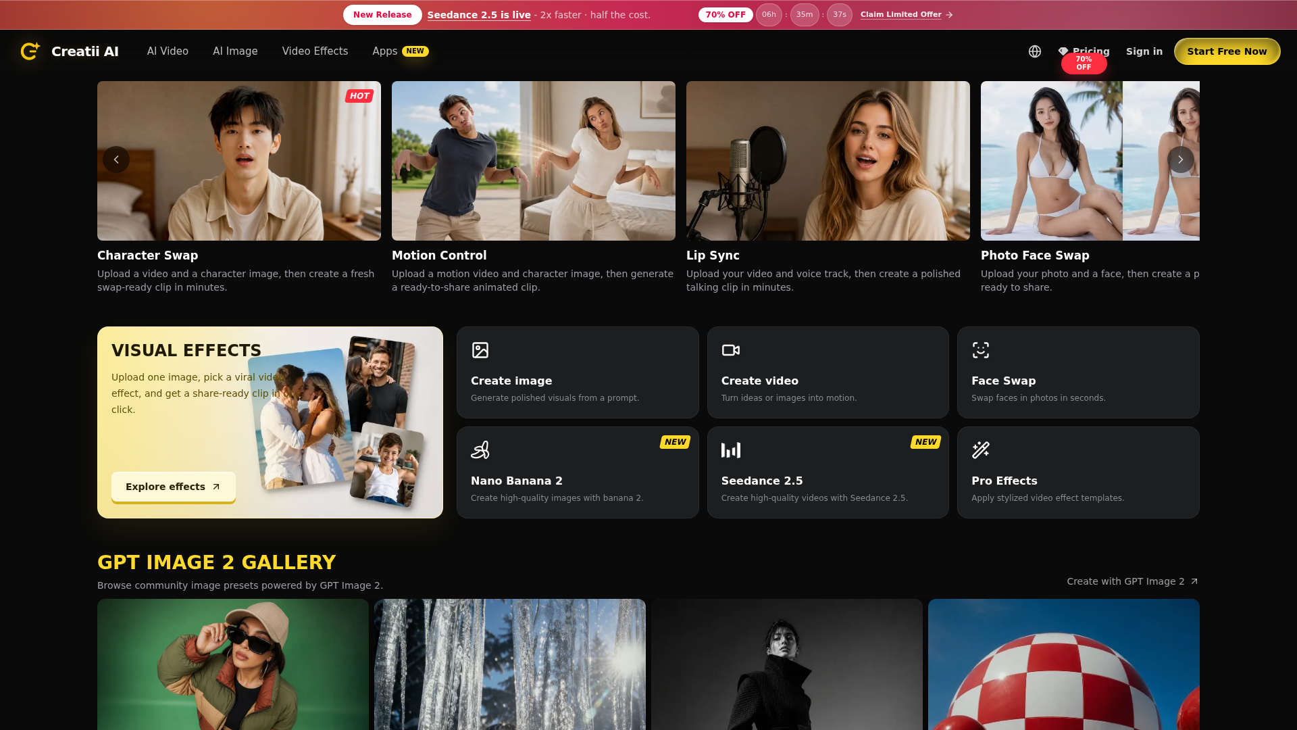The image size is (1297, 730).
Task: Click the Face Swap card title
Action: [1004, 381]
